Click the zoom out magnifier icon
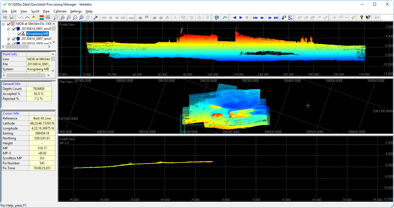Viewport: 394px width, 208px height. [75, 18]
